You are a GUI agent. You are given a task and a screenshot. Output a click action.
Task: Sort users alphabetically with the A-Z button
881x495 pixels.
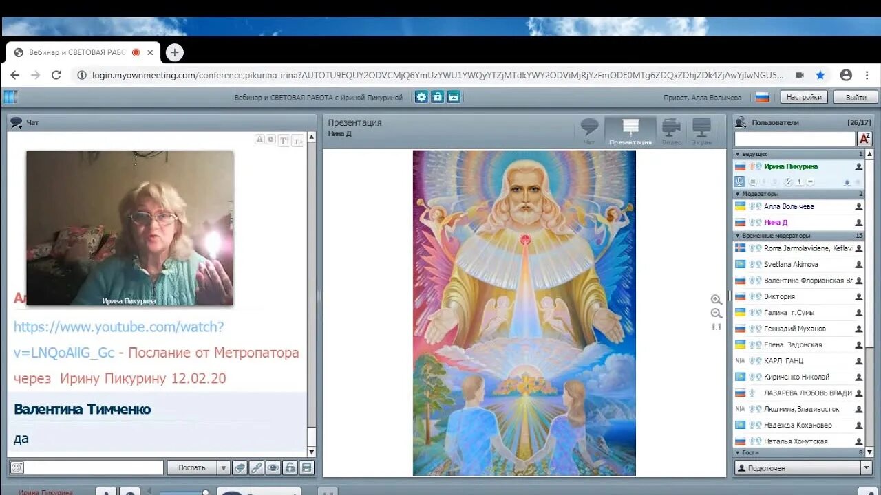[864, 139]
